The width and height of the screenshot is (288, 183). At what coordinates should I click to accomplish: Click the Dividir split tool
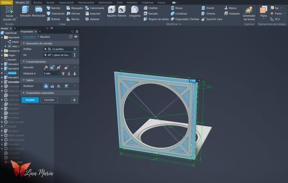pyautogui.click(x=208, y=8)
